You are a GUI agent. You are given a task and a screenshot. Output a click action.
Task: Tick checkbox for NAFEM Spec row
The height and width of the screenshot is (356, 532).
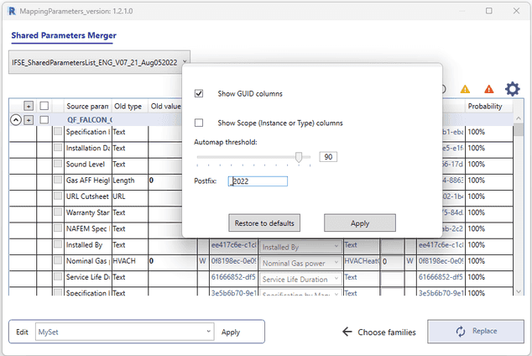click(x=58, y=228)
